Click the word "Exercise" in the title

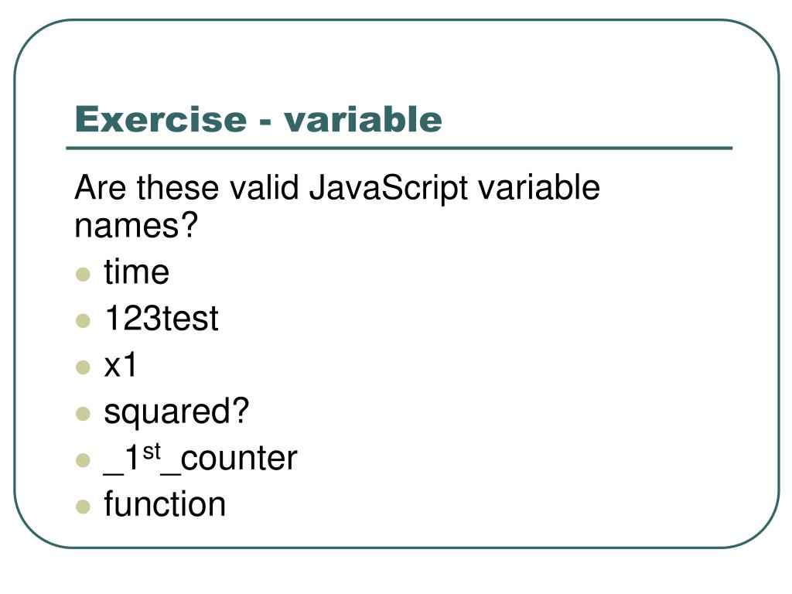pos(159,120)
